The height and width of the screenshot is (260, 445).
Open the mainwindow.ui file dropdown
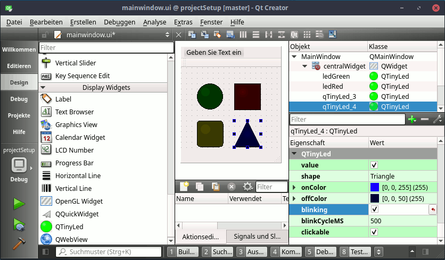pos(167,35)
